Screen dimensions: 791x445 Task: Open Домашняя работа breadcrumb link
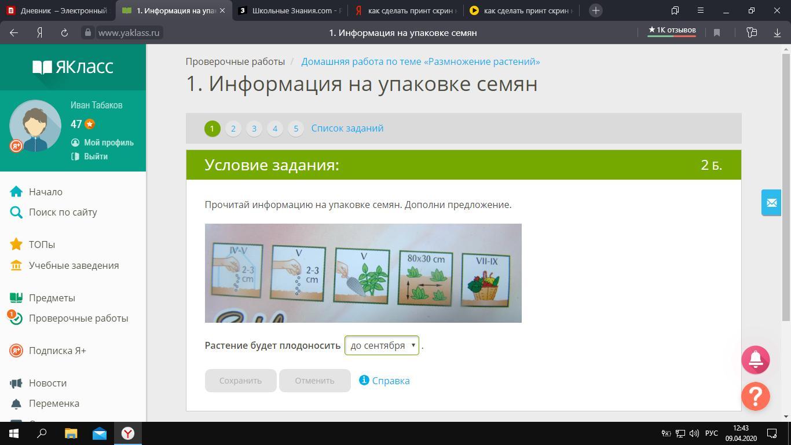click(x=420, y=61)
